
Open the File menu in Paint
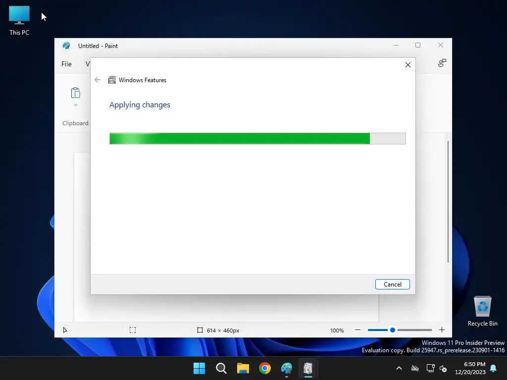66,64
